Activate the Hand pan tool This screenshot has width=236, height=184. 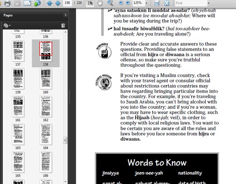pyautogui.click(x=100, y=3)
